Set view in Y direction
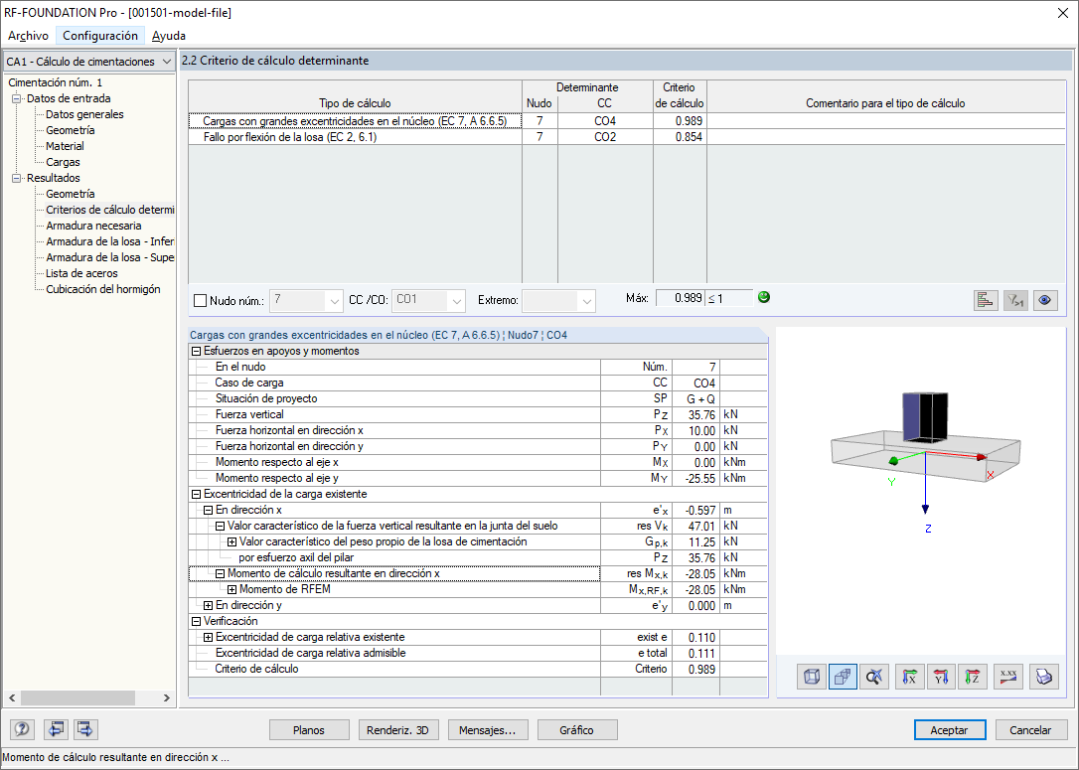The height and width of the screenshot is (770, 1079). click(941, 678)
